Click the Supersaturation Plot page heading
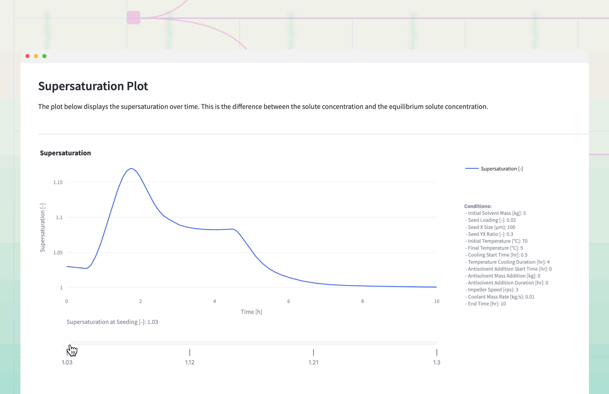The height and width of the screenshot is (394, 609). point(93,86)
